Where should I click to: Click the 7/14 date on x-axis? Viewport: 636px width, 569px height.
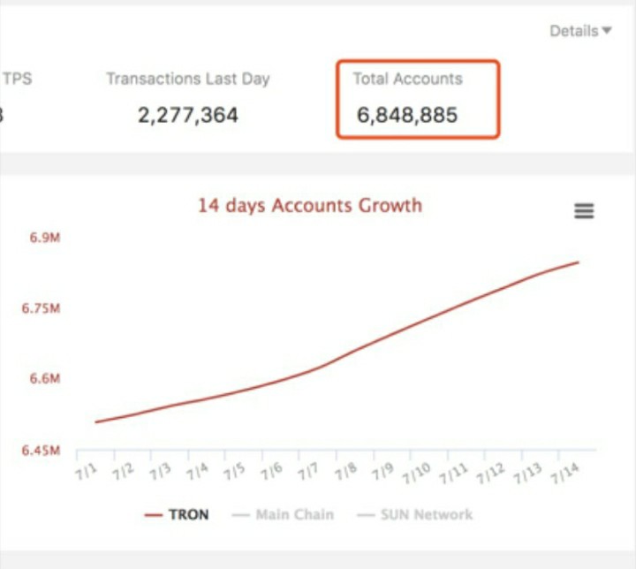(x=563, y=471)
